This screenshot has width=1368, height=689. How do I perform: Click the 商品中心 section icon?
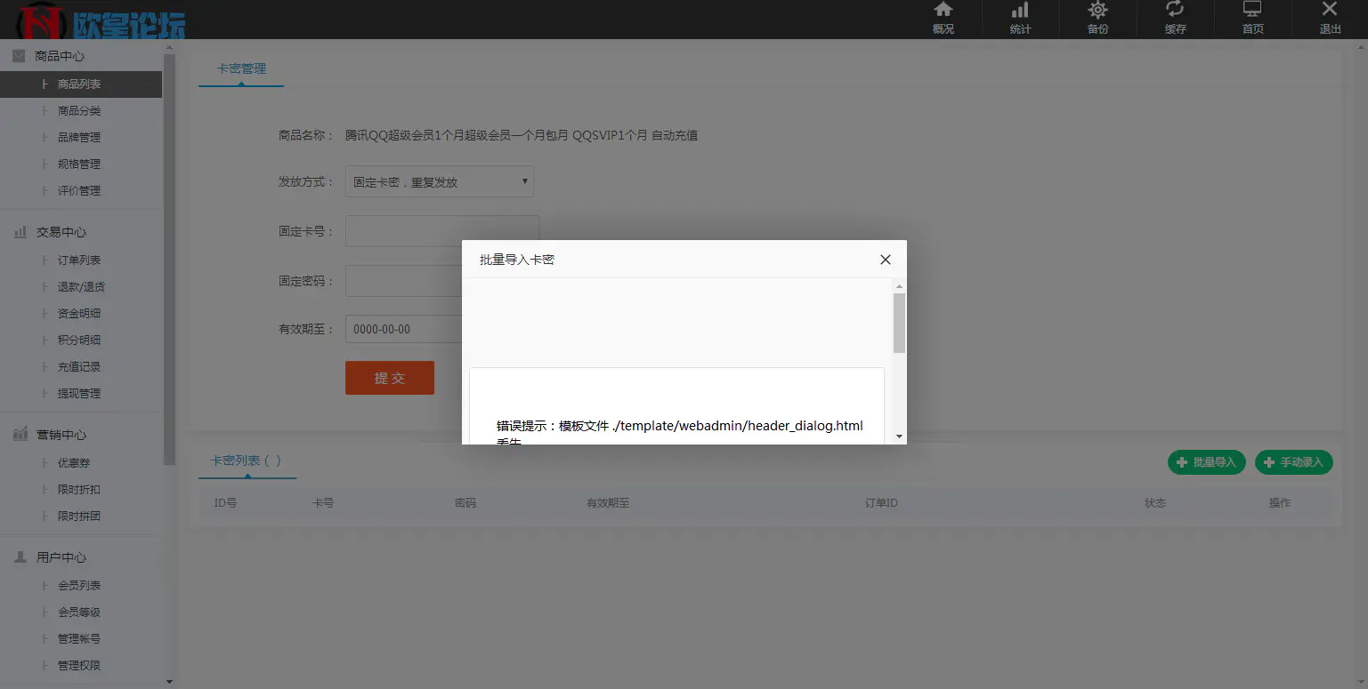click(x=20, y=55)
